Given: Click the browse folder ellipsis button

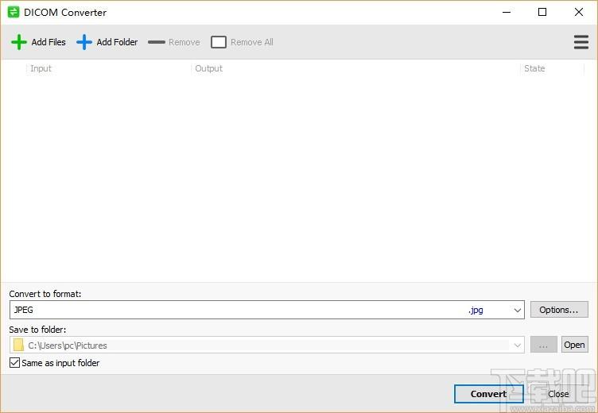Looking at the screenshot, I should 543,345.
